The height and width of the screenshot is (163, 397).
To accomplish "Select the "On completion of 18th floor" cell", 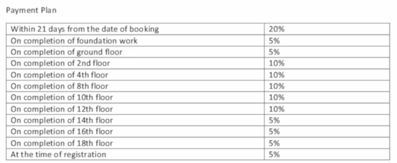I will tap(62, 143).
